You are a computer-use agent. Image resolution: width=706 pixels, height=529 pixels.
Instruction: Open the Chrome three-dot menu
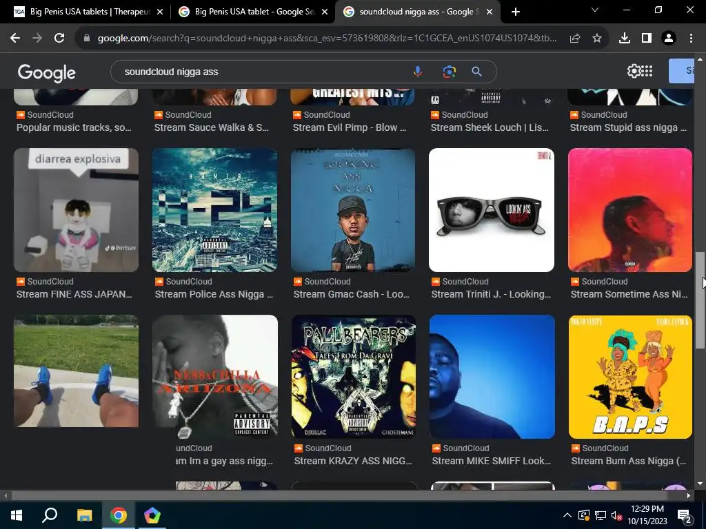(691, 39)
